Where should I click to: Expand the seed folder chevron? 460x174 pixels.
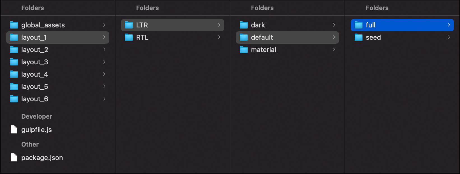pyautogui.click(x=449, y=37)
